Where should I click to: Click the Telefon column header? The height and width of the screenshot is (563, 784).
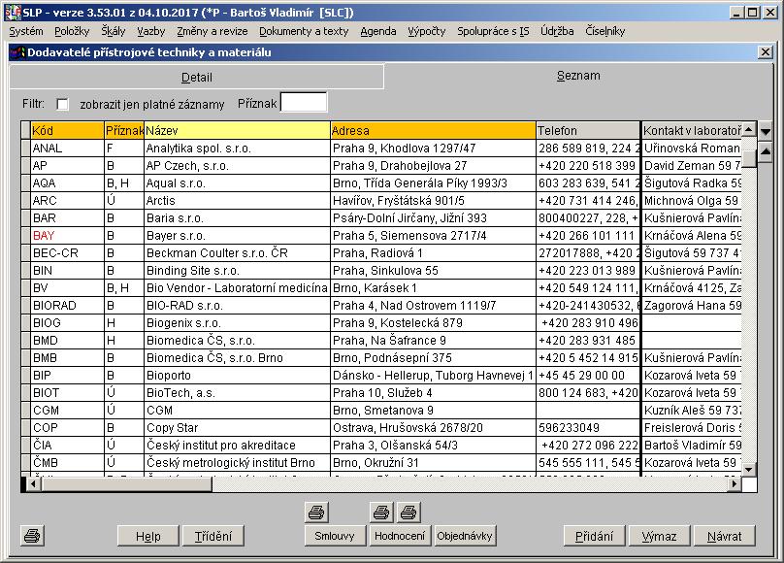coord(588,130)
